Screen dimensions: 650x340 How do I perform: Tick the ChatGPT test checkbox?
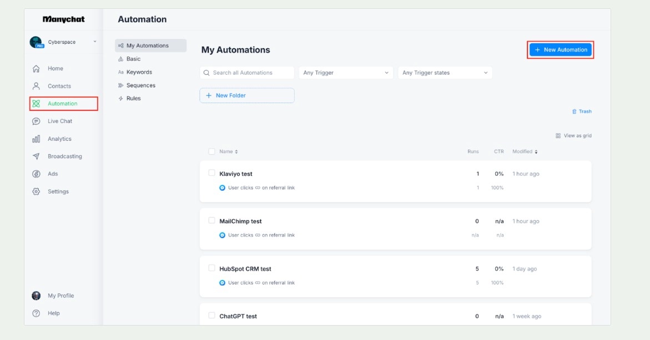click(x=212, y=316)
